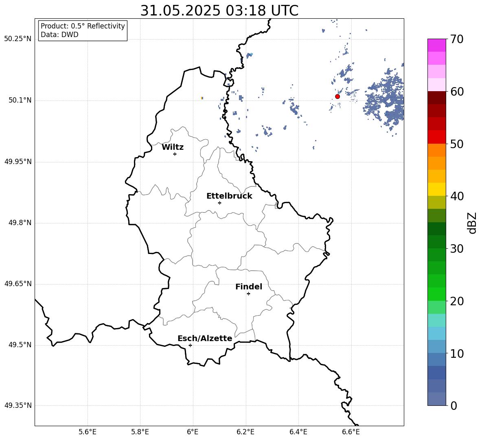Click the 49.8°N latitude label

pyautogui.click(x=20, y=223)
